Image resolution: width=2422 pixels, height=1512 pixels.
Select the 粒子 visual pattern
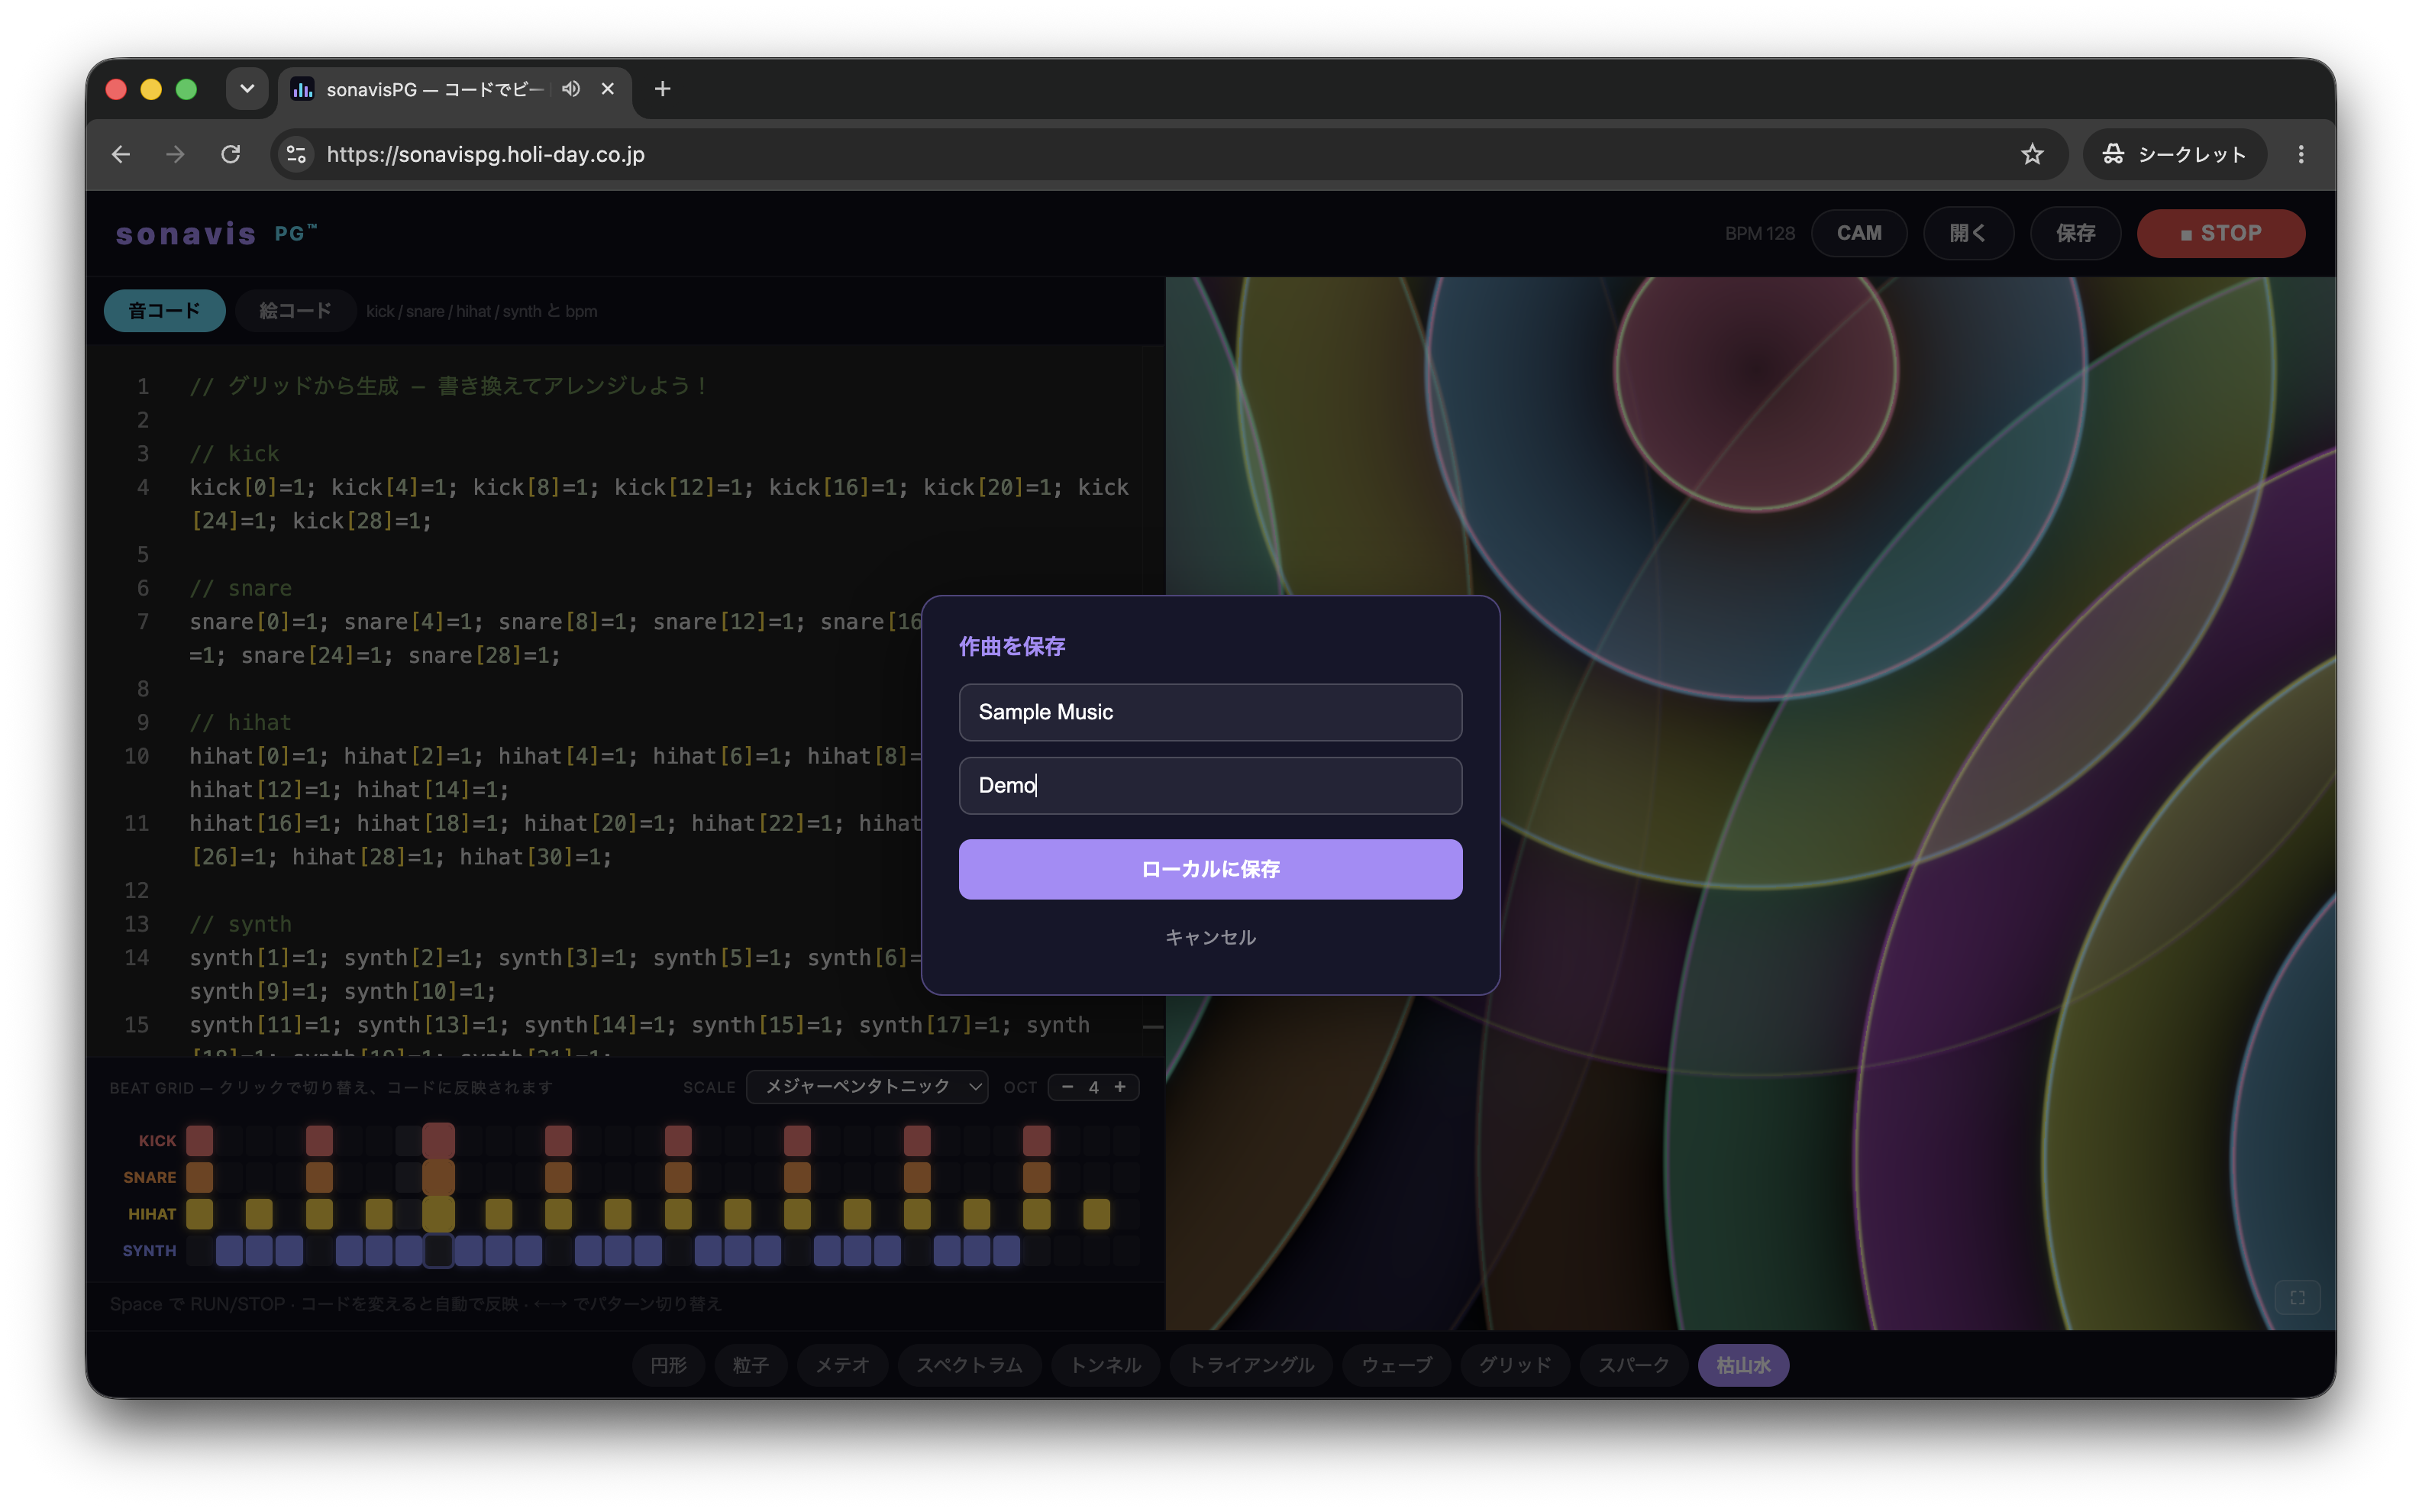click(x=750, y=1364)
